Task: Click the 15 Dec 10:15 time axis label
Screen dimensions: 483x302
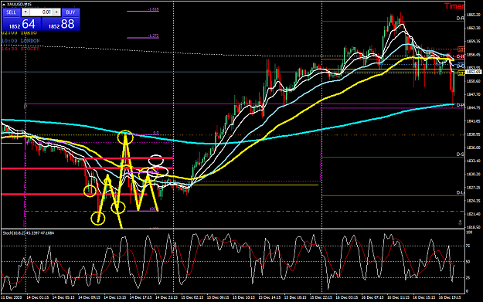Action: pyautogui.click(x=244, y=297)
